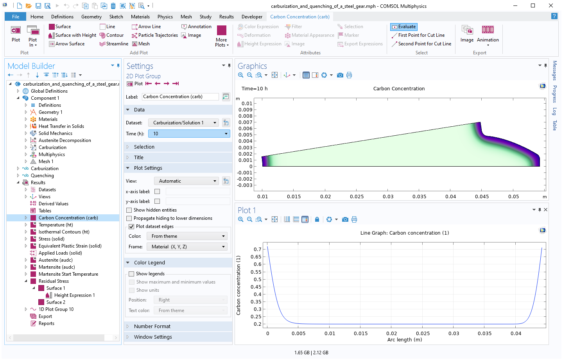This screenshot has height=359, width=563.
Task: Toggle the Show legends checkbox
Action: 131,274
